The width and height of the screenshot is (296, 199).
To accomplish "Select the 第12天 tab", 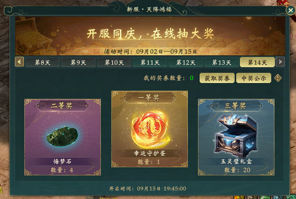I will click(x=186, y=62).
